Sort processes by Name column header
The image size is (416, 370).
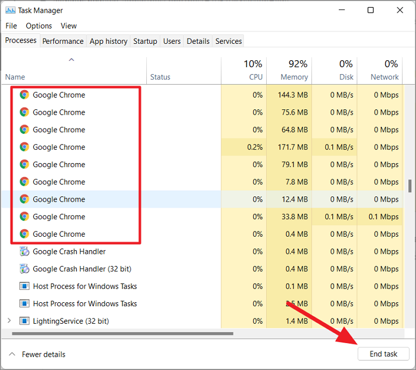(74, 71)
